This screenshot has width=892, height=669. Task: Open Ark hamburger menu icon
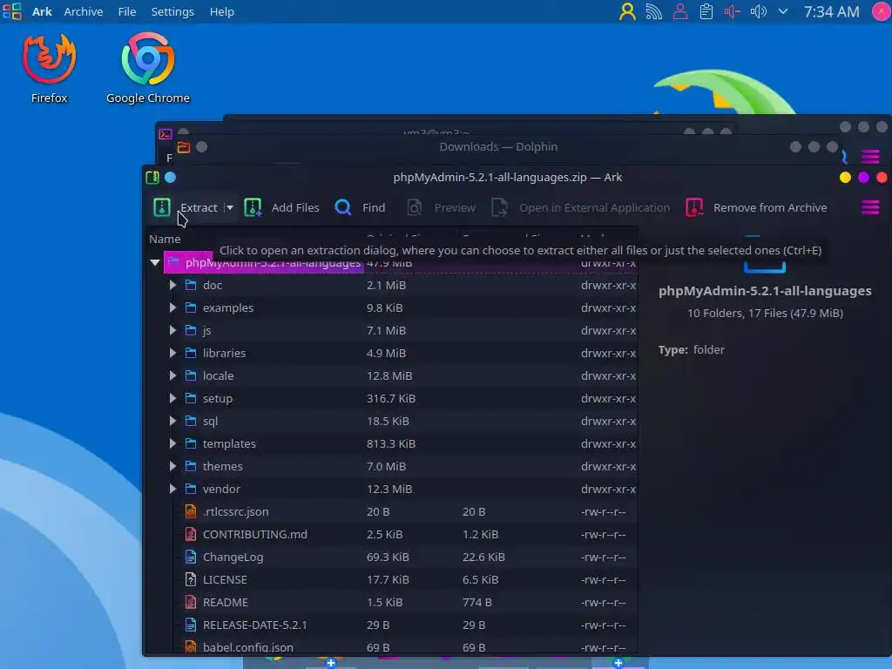[x=870, y=207]
